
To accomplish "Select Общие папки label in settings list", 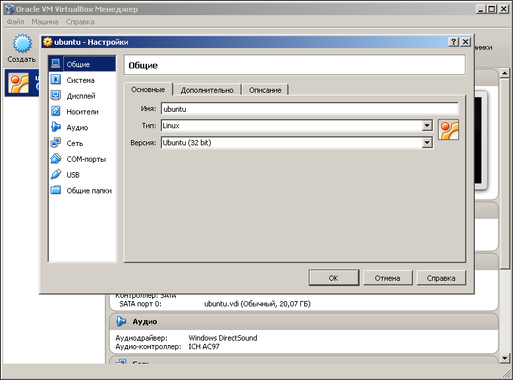I will click(x=89, y=191).
